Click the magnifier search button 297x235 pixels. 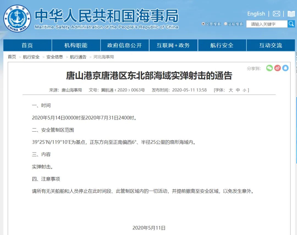coord(291,24)
